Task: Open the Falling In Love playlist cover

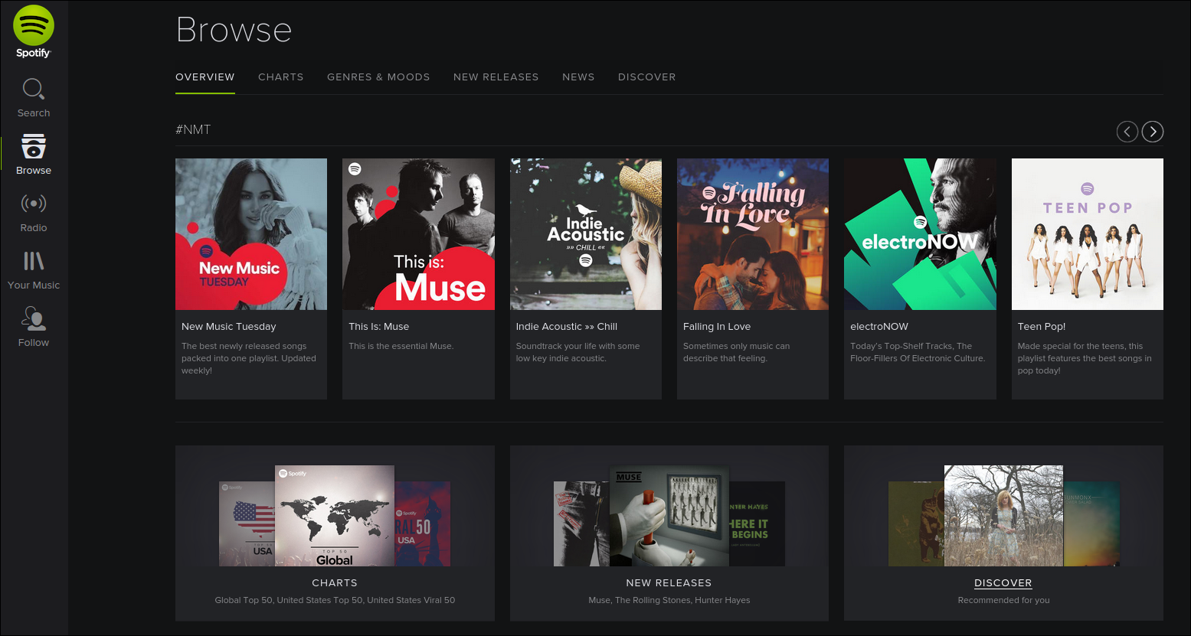Action: (x=752, y=234)
